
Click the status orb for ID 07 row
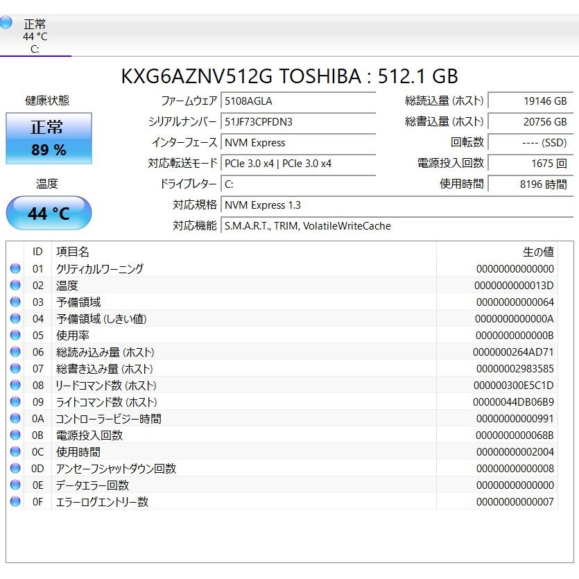(15, 368)
